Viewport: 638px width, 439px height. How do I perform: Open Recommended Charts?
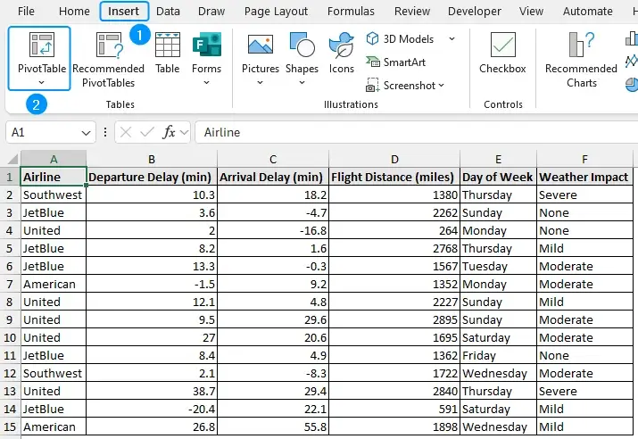(x=581, y=60)
